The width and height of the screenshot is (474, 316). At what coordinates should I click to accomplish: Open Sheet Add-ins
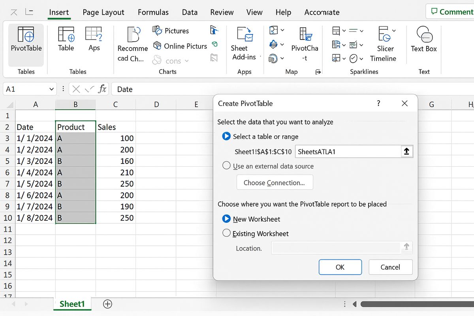244,43
